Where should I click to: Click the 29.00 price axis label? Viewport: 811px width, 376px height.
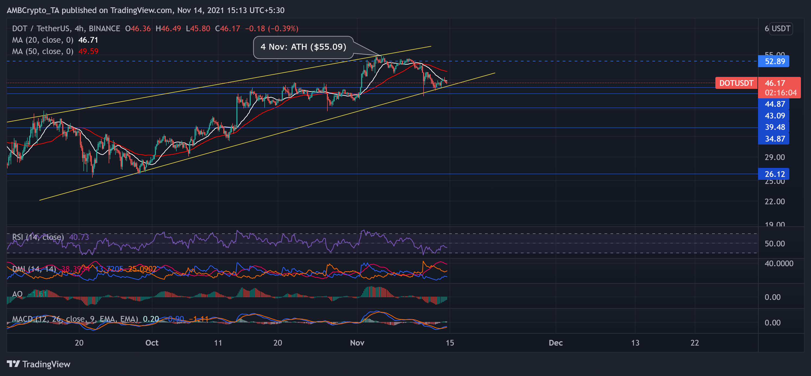[x=775, y=157]
